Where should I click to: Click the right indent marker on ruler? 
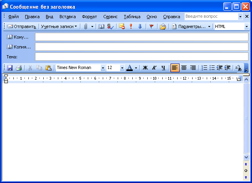(239, 79)
